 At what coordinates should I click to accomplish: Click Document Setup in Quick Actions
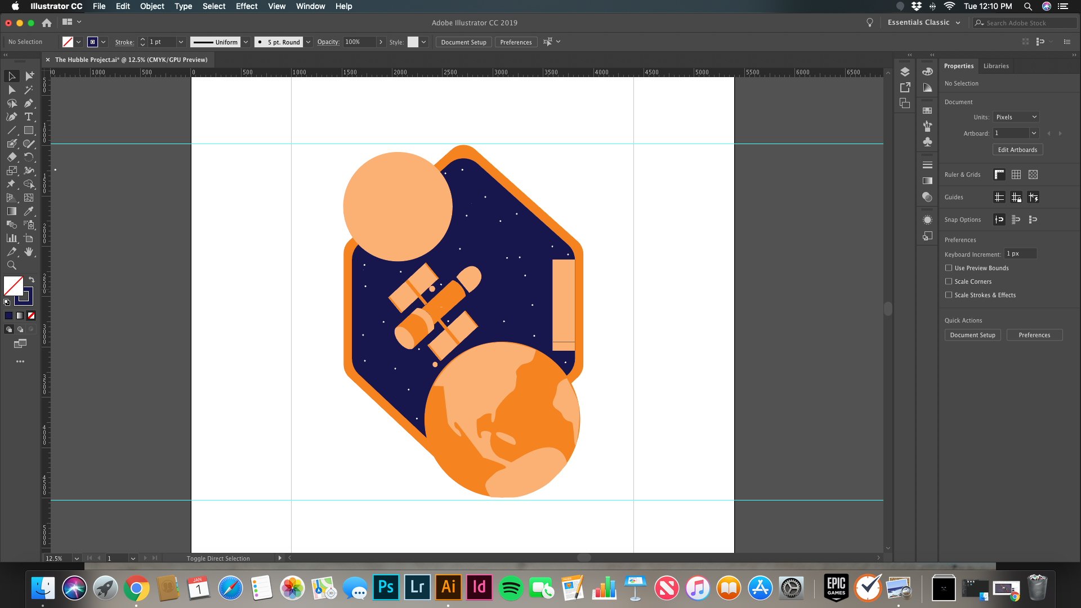tap(972, 335)
